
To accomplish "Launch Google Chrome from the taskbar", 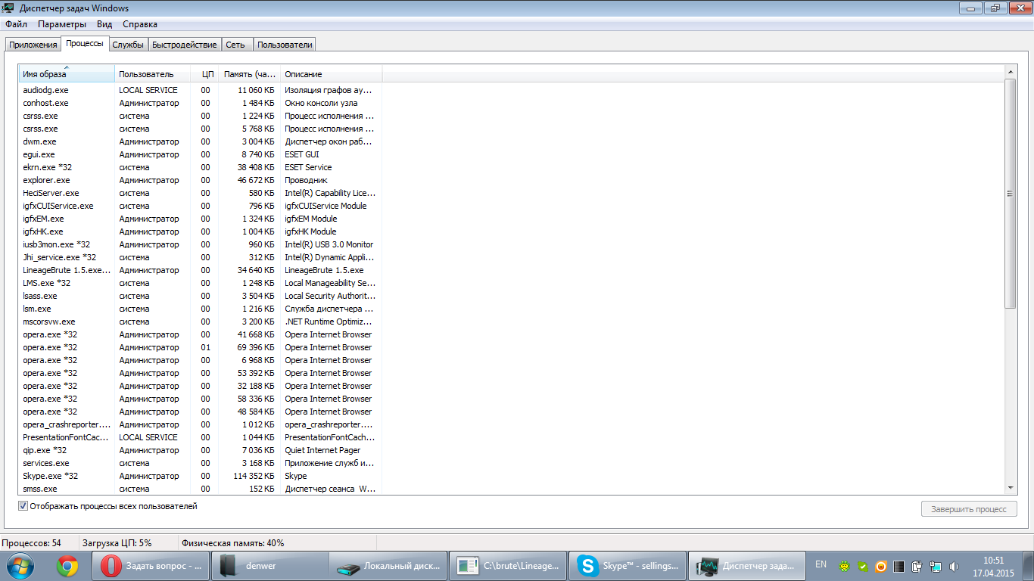I will tap(67, 565).
